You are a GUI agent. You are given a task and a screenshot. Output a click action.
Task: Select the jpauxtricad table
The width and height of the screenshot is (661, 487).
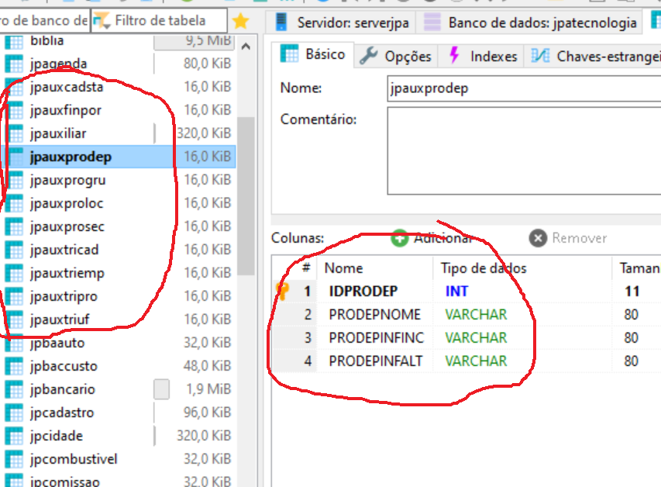tap(64, 250)
